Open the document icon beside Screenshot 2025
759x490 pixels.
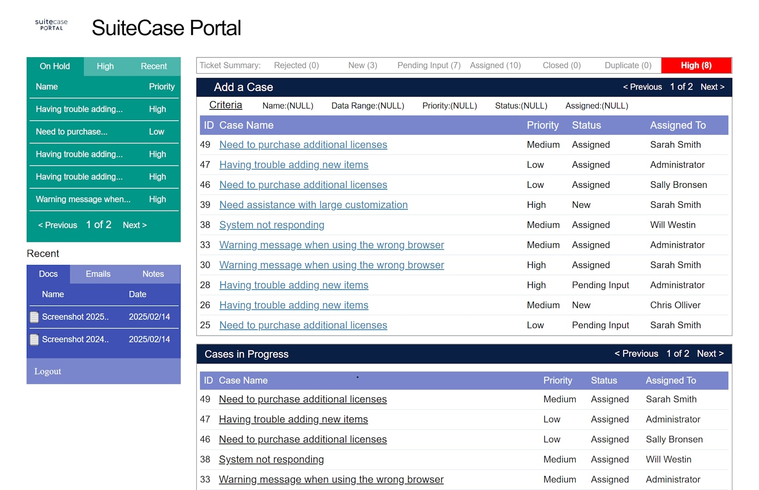35,317
